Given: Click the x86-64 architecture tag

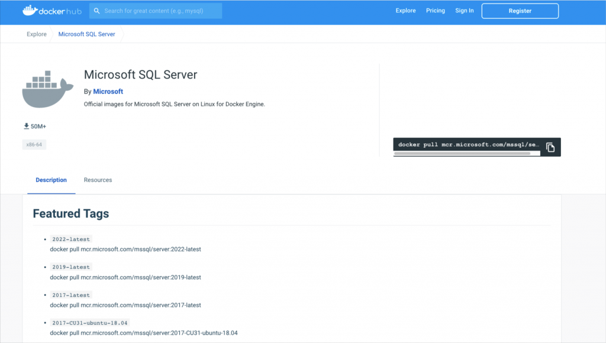Looking at the screenshot, I should [34, 144].
